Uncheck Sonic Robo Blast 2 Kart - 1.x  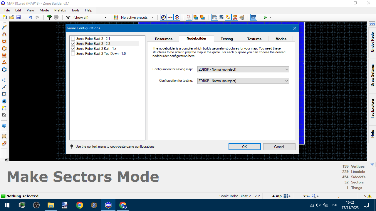point(73,49)
